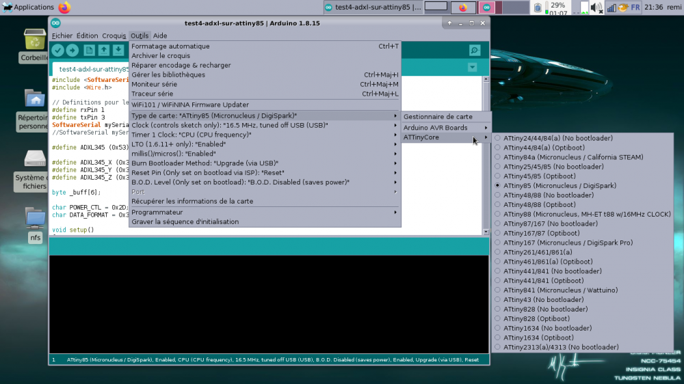Screen dimensions: 684x384
Task: Select ATtiny85 (Micronucleus / DigiSpark) board
Action: (x=582, y=186)
